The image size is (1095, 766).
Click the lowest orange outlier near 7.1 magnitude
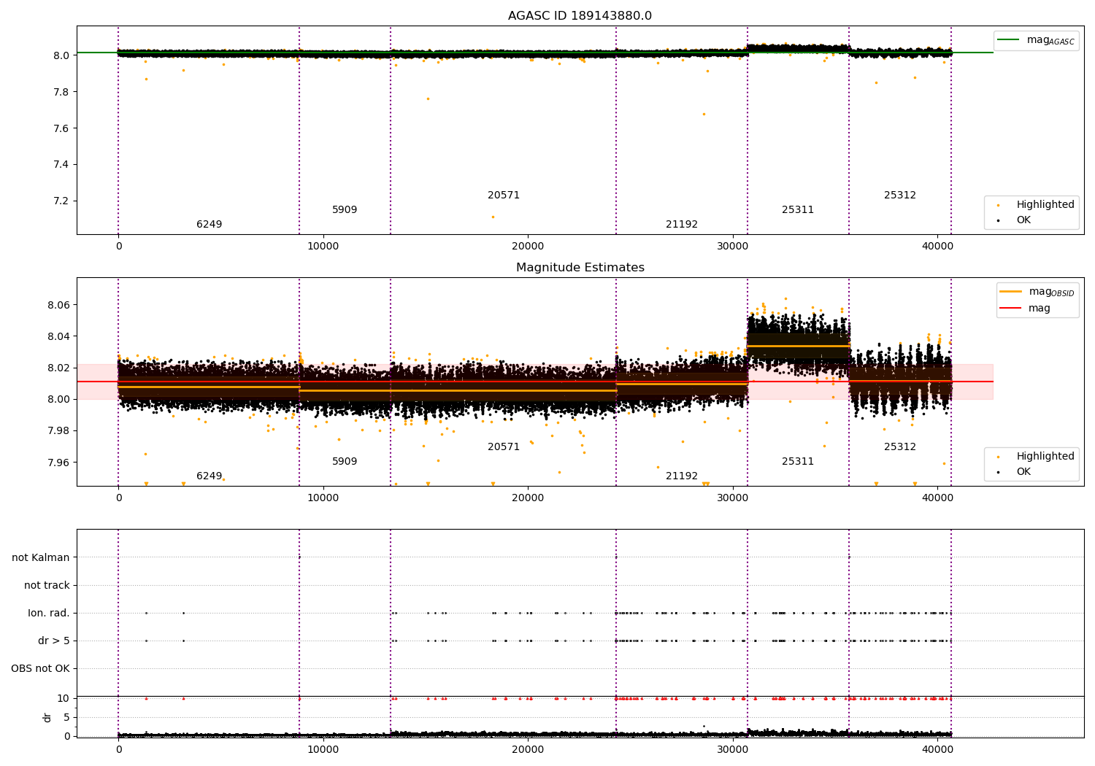point(493,217)
